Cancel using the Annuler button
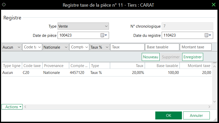 196,115
